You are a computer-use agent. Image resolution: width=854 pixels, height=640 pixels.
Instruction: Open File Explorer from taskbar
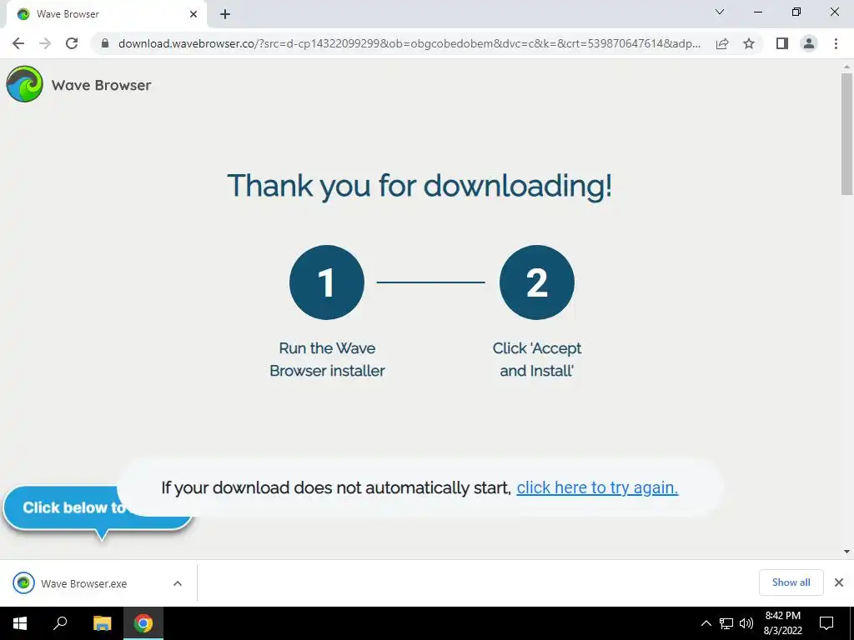102,623
